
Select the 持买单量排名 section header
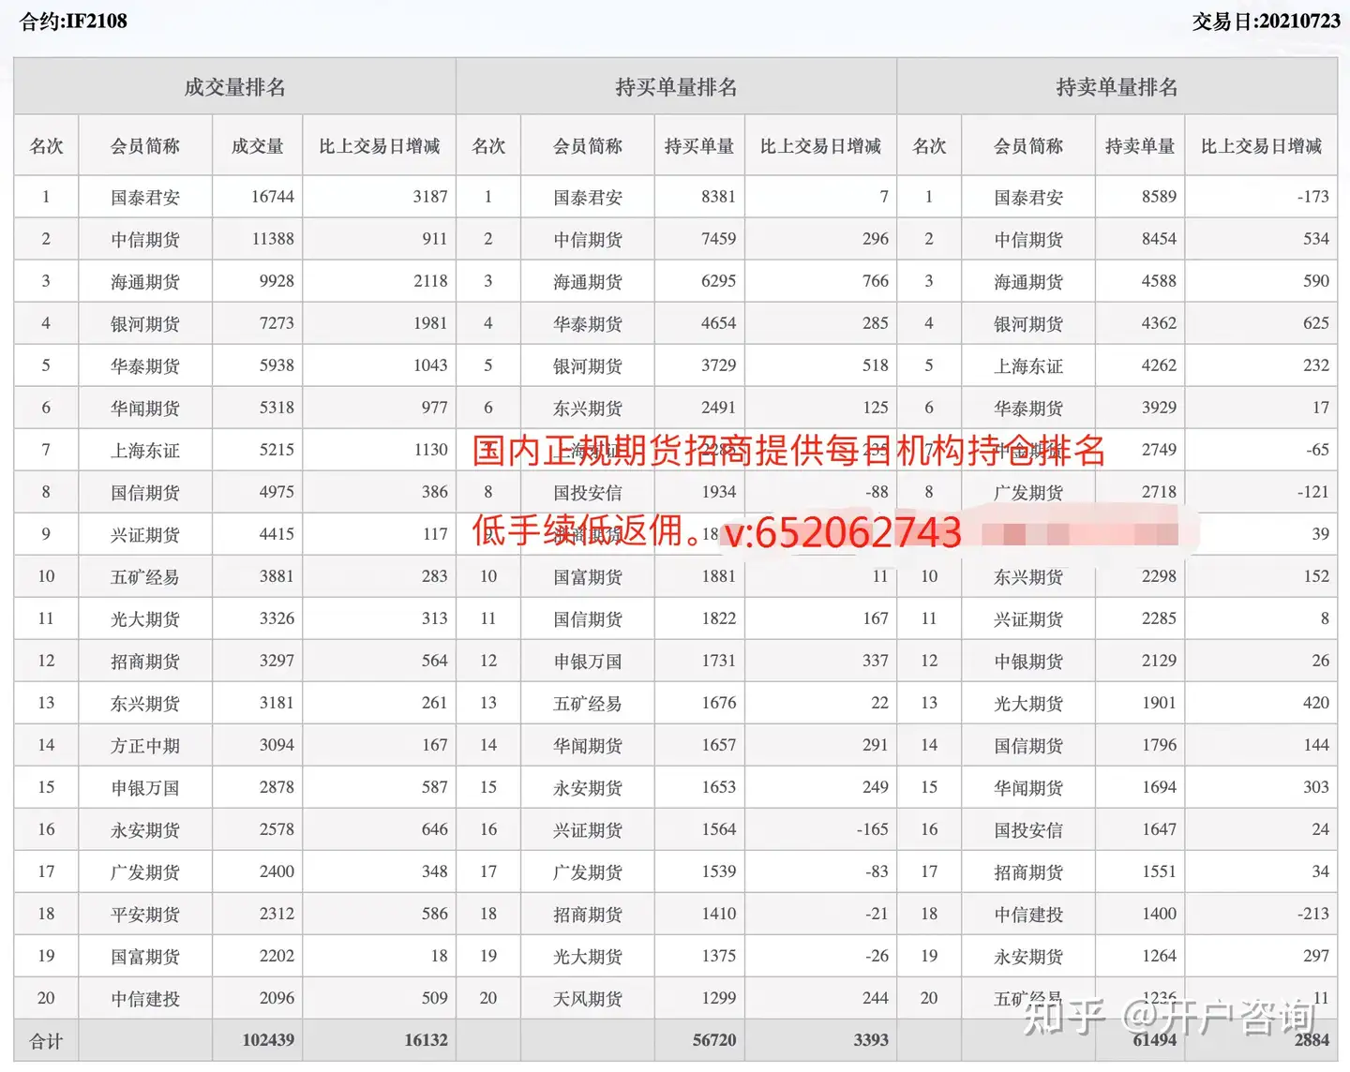coord(676,87)
